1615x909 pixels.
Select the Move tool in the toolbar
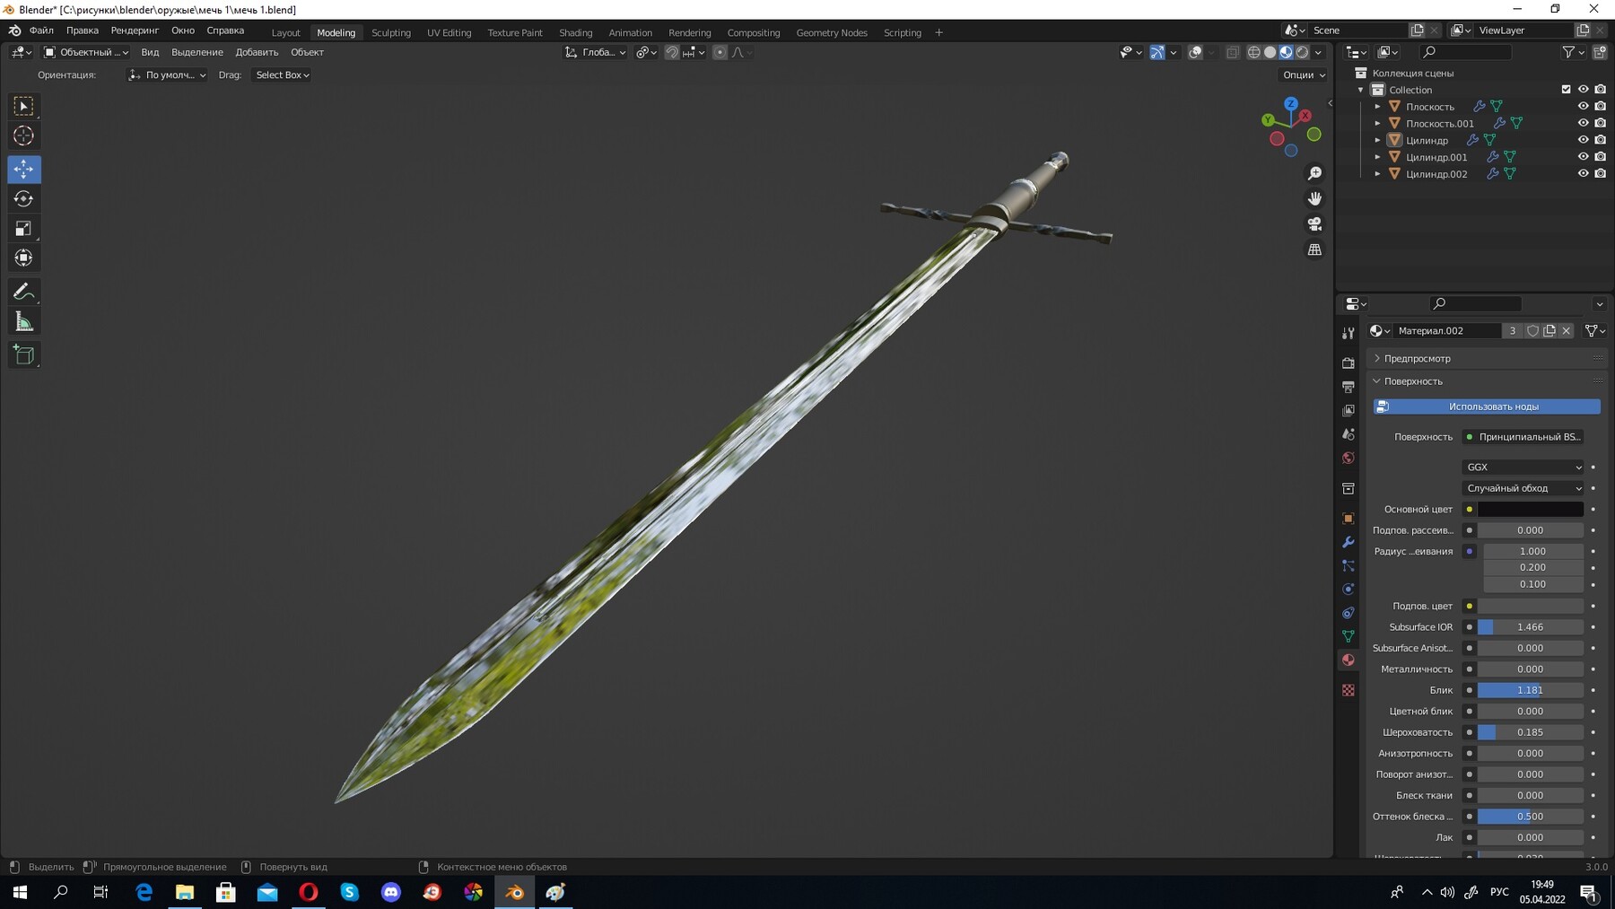tap(24, 169)
